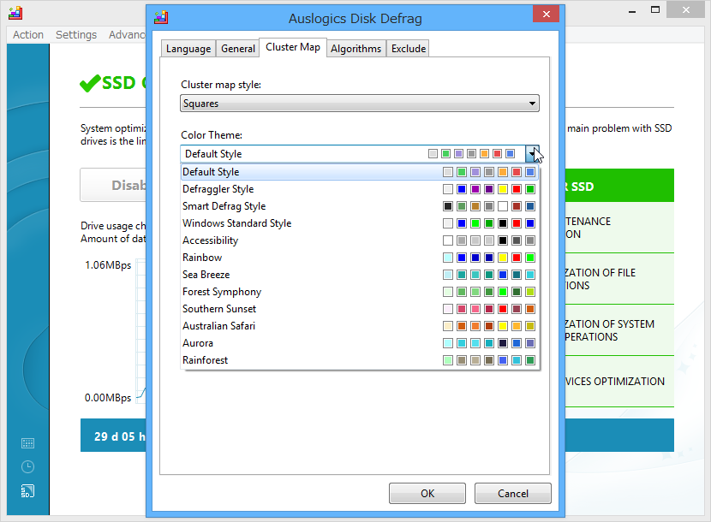Click the Cancel button
The image size is (711, 522).
click(513, 493)
